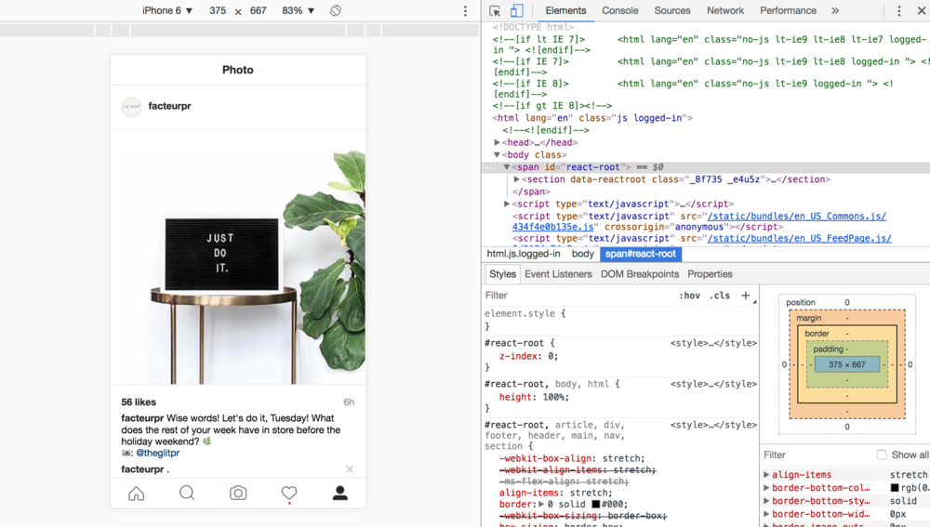Tap the camera icon in bottom navigation

click(x=238, y=494)
